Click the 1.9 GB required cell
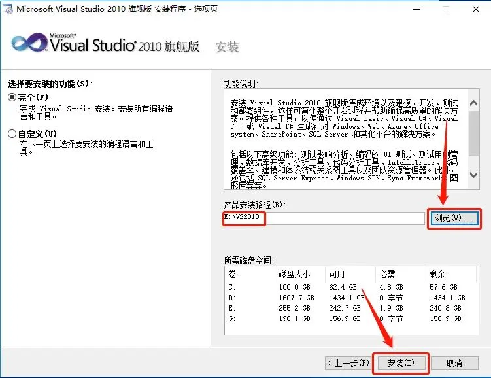The height and width of the screenshot is (378, 491). [x=391, y=308]
